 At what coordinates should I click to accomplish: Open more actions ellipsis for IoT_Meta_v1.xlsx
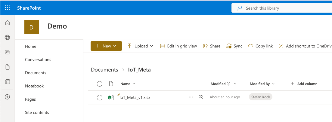click(x=191, y=97)
